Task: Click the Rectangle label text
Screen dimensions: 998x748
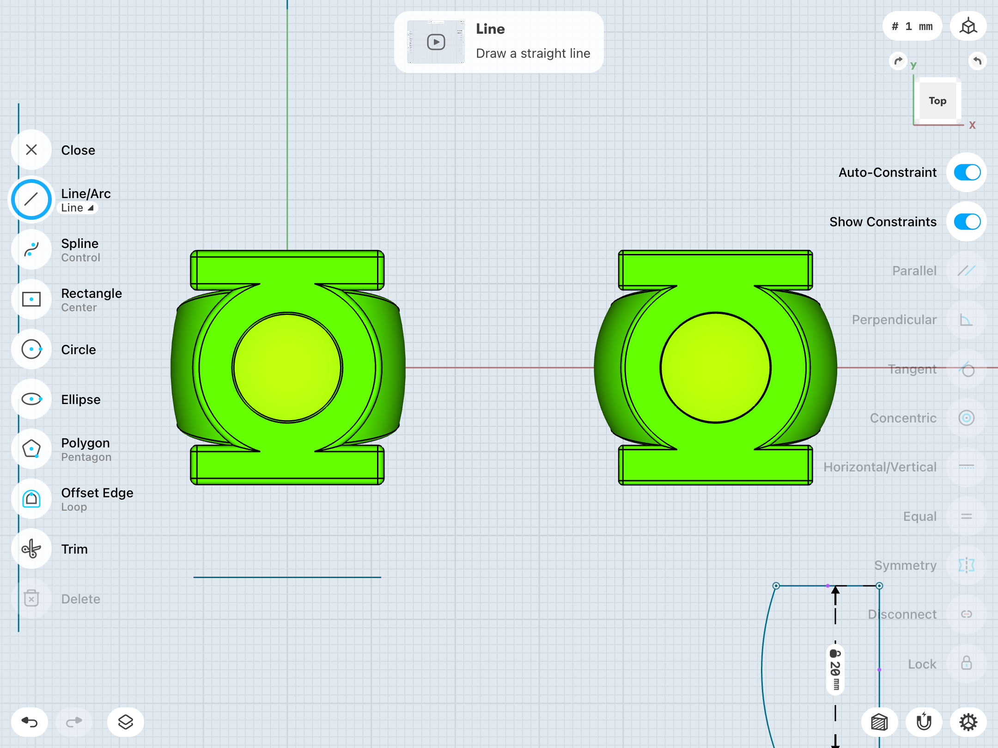Action: click(x=91, y=293)
